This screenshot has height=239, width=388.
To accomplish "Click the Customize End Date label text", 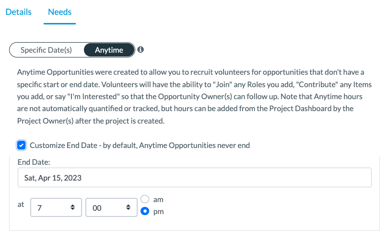I will (140, 145).
